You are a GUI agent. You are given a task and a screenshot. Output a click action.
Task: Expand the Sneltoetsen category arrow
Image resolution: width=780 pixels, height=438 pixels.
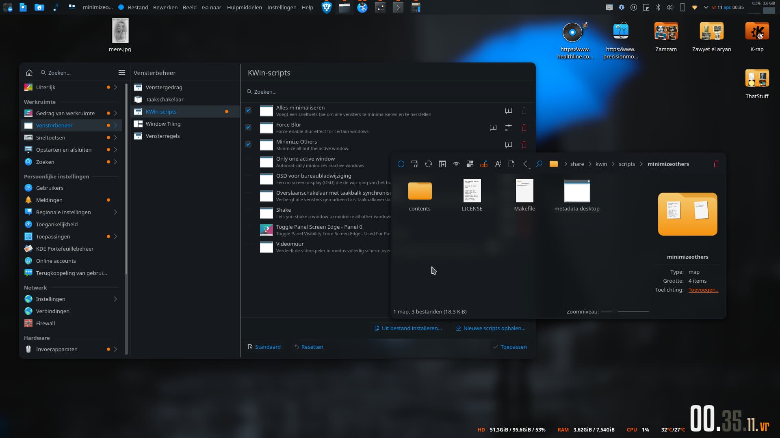[115, 137]
